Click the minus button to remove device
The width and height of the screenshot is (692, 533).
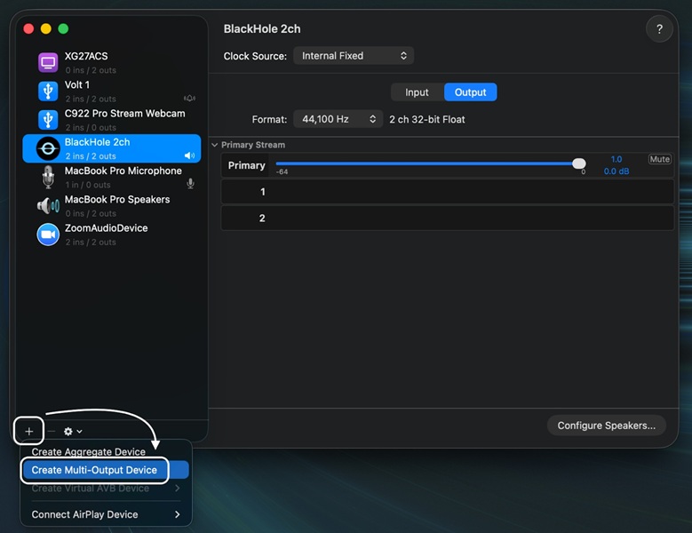pyautogui.click(x=52, y=431)
